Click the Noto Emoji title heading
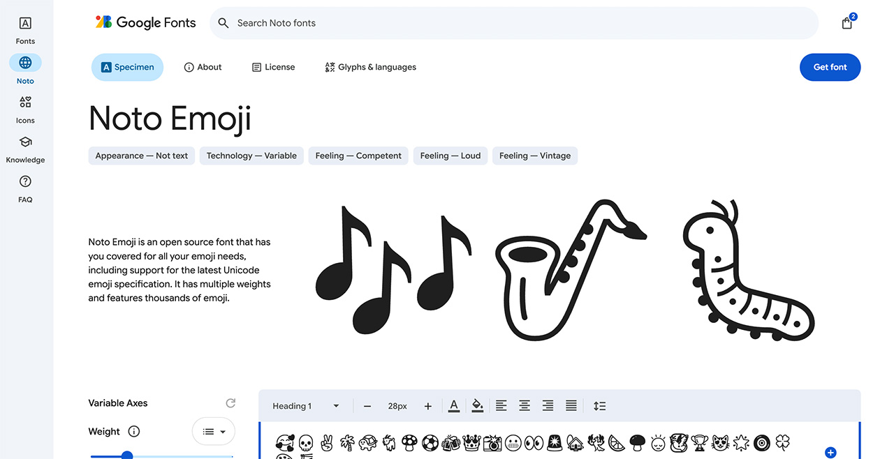 [x=170, y=118]
